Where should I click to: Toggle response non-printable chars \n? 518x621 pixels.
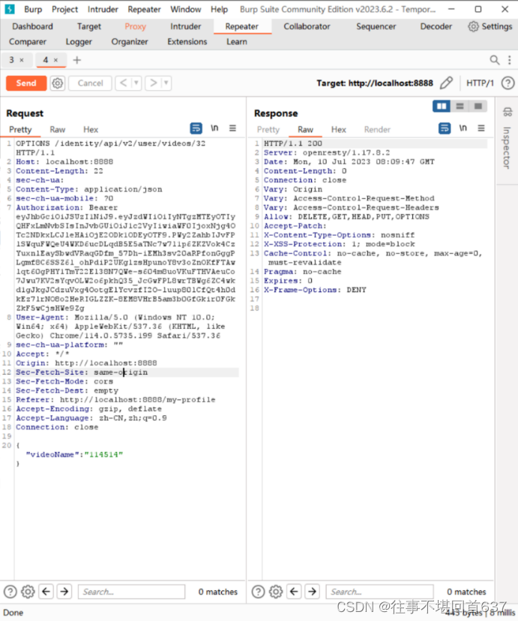463,128
